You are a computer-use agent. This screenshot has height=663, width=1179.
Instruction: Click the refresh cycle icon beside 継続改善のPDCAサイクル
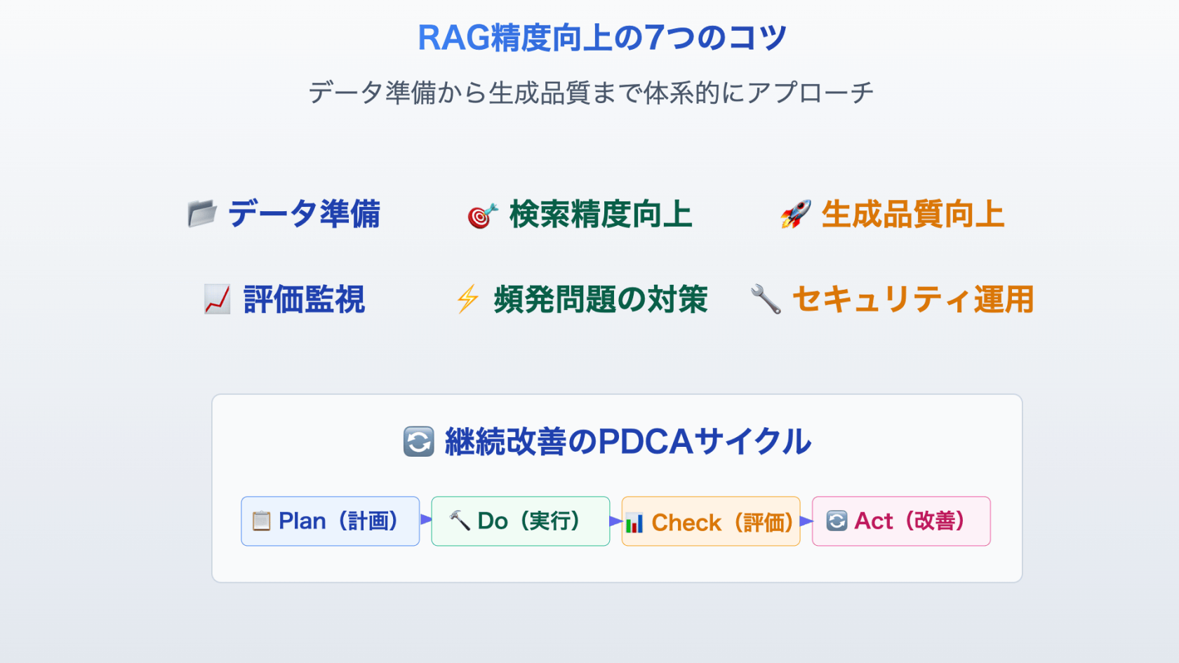pyautogui.click(x=419, y=442)
